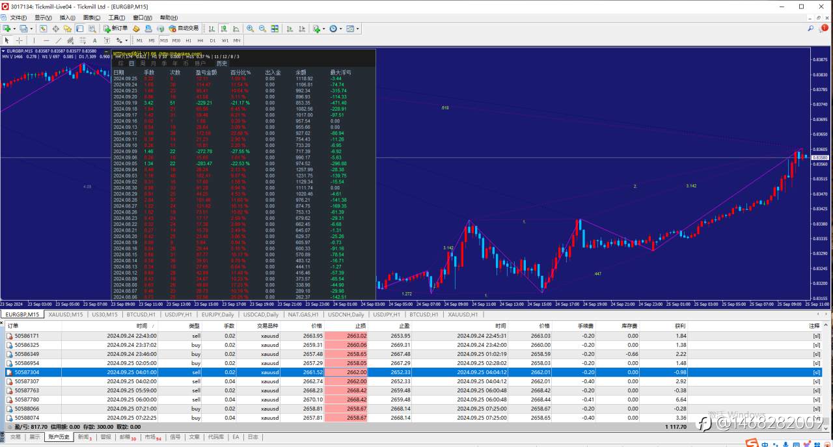Switch chart to line chart icon
The width and height of the screenshot is (833, 447).
pos(234,29)
